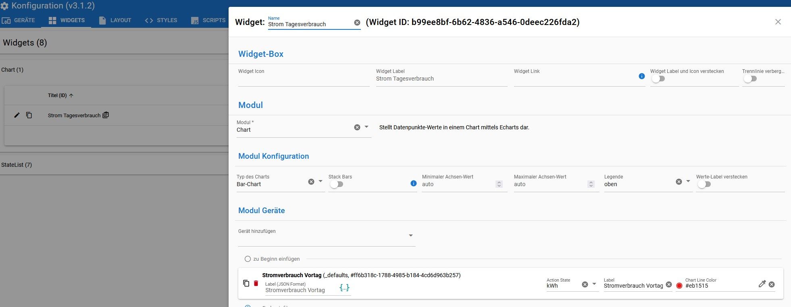Click the Widget-Box section heading
This screenshot has width=791, height=307.
coord(261,54)
